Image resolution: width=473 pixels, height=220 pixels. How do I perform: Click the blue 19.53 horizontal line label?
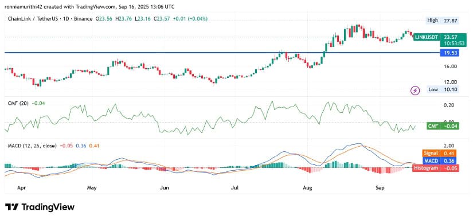449,53
